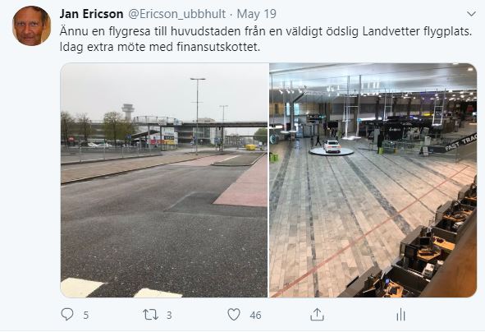Screen dimensions: 485x332
Task: Click the FAST TRACK sign in terminal photo
Action: (x=460, y=142)
